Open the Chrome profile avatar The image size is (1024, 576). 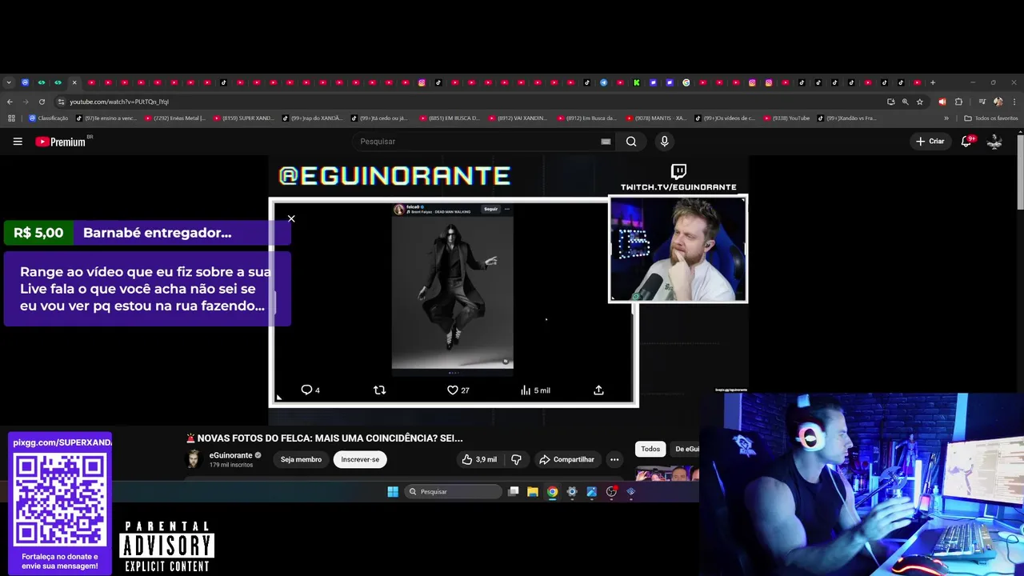(x=998, y=102)
